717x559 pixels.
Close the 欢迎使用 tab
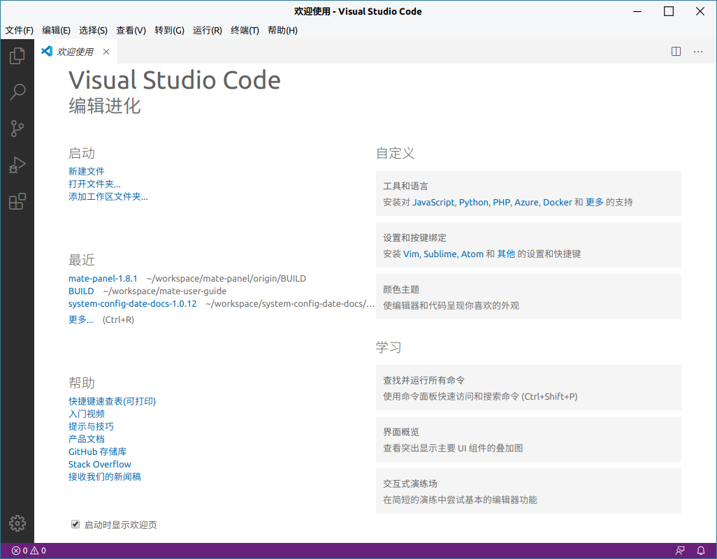106,51
